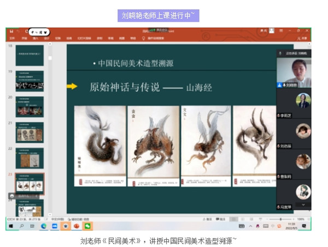Click the user account avatar in title bar

coord(272,31)
